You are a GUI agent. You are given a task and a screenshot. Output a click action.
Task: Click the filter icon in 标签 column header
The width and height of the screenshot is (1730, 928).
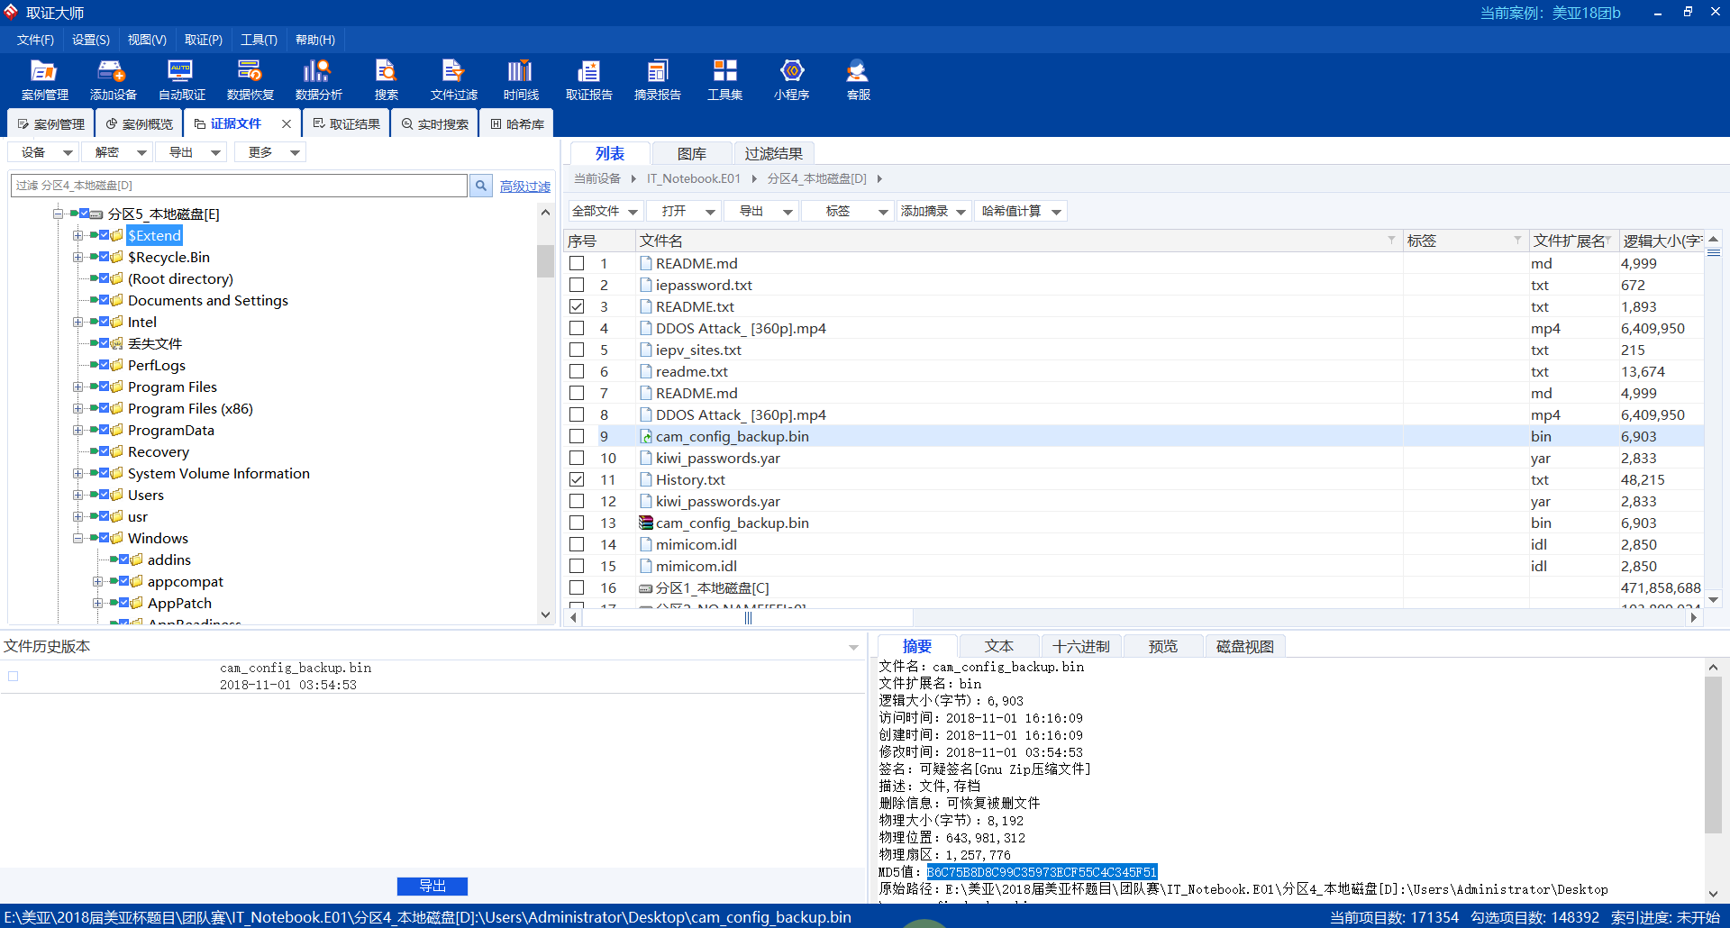1517,240
